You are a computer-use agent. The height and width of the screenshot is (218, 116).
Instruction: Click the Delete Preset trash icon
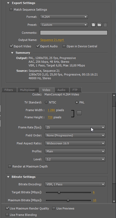click(x=105, y=25)
